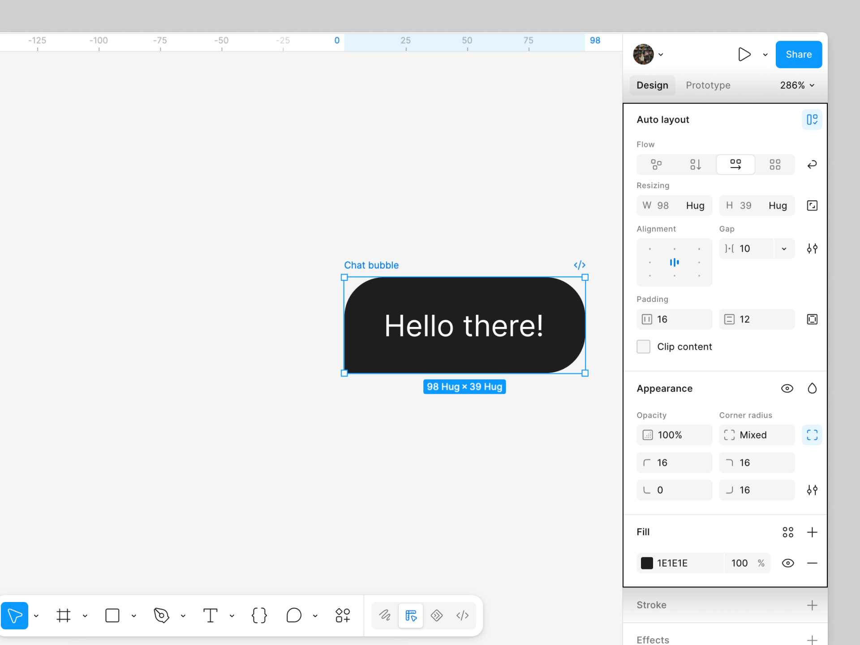Expand Rectangle tool options chevron
Viewport: 860px width, 645px height.
(134, 616)
